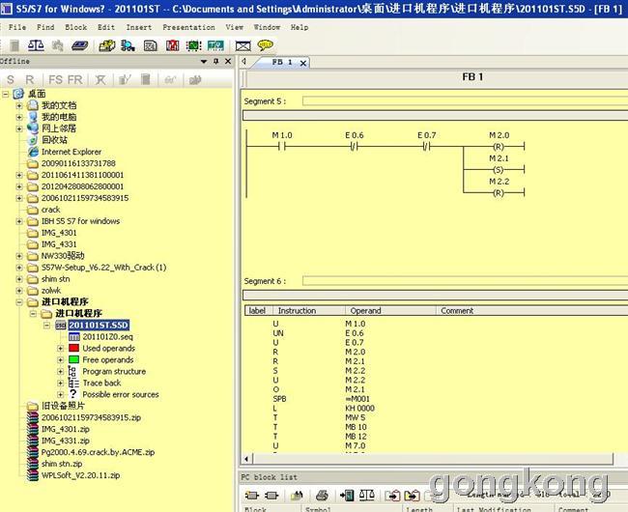This screenshot has width=628, height=512.
Task: Open the Block menu
Action: click(x=75, y=27)
